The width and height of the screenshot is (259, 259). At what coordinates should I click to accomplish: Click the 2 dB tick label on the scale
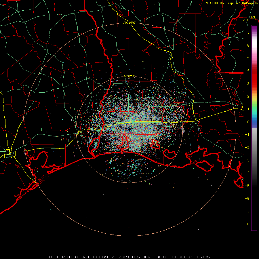[248, 96]
